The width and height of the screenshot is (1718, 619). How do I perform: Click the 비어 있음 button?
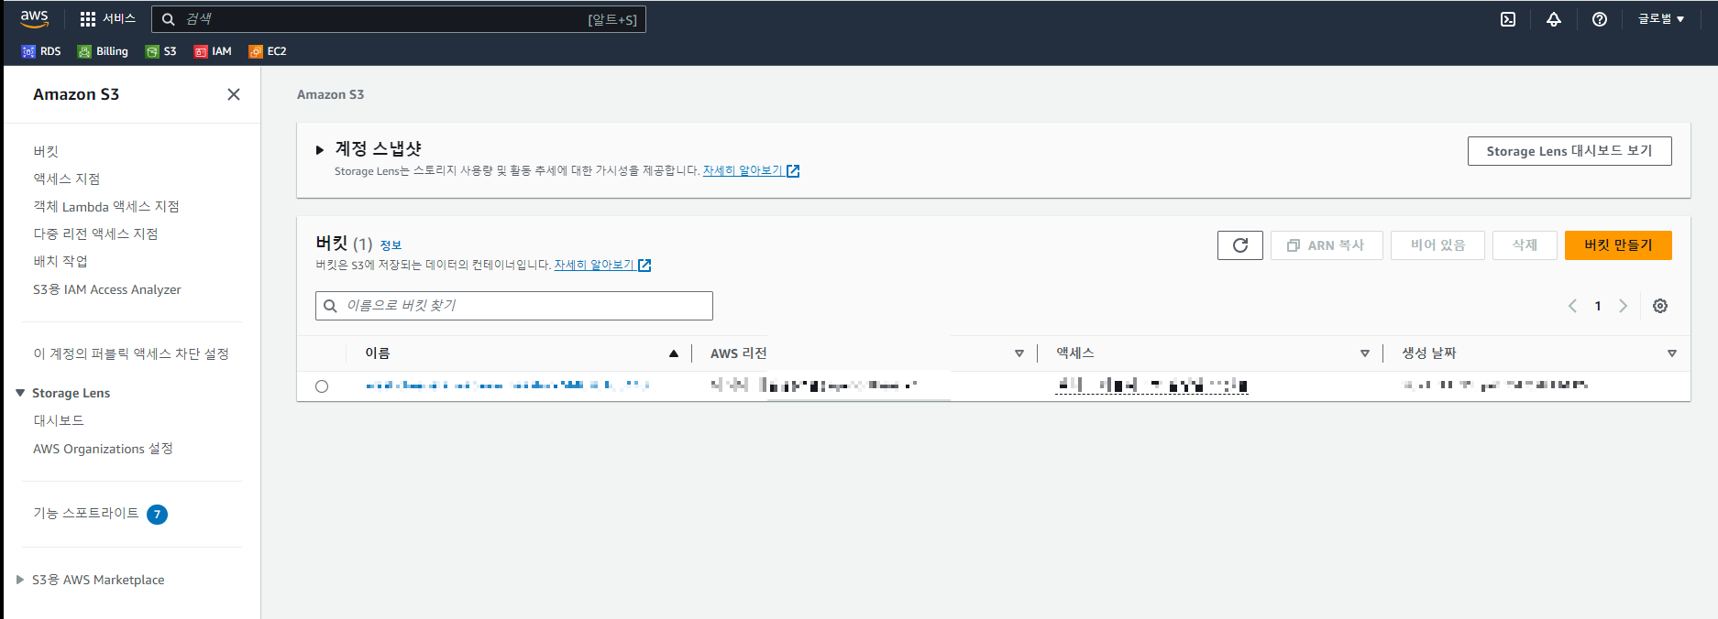1437,245
